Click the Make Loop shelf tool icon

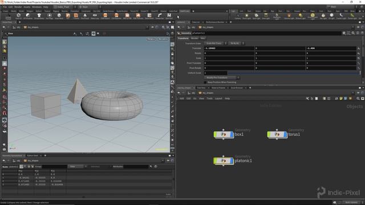(95, 15)
